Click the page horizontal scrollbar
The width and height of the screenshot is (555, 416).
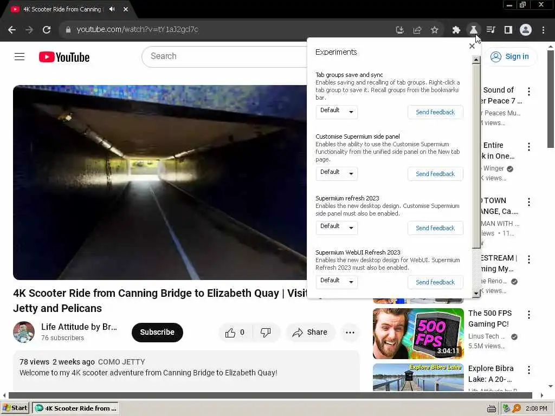(270, 395)
